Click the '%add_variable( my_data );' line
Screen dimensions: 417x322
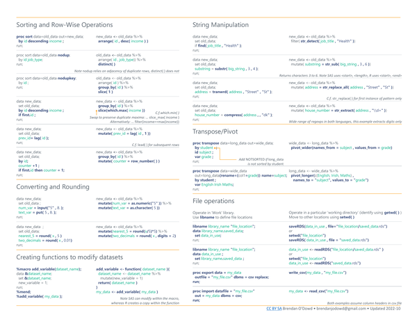(x=40, y=296)
